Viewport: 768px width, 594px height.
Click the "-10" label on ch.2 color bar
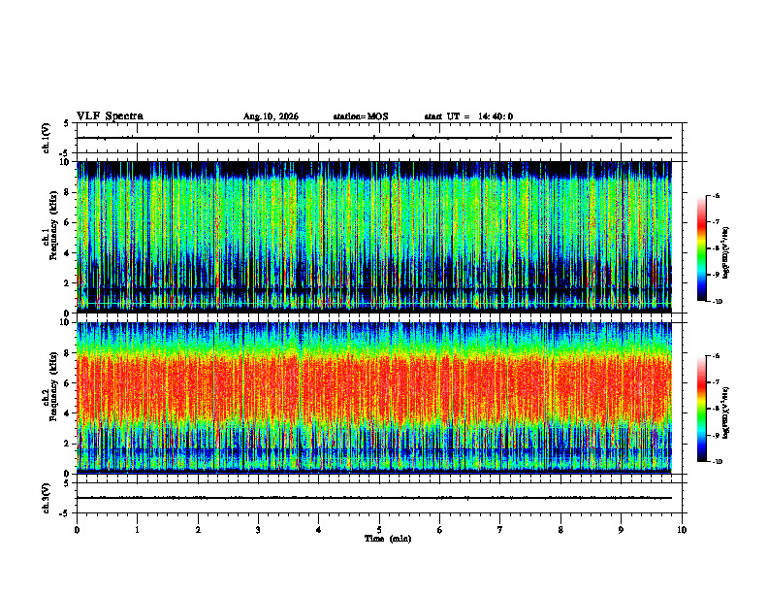717,462
